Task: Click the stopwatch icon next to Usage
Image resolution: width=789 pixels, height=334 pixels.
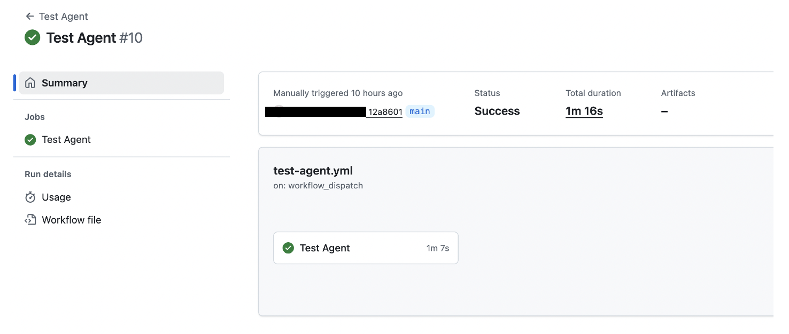Action: (x=30, y=197)
